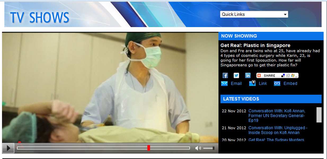This screenshot has width=327, height=159.
Task: Click the video frame showing the surgeon
Action: [110, 87]
